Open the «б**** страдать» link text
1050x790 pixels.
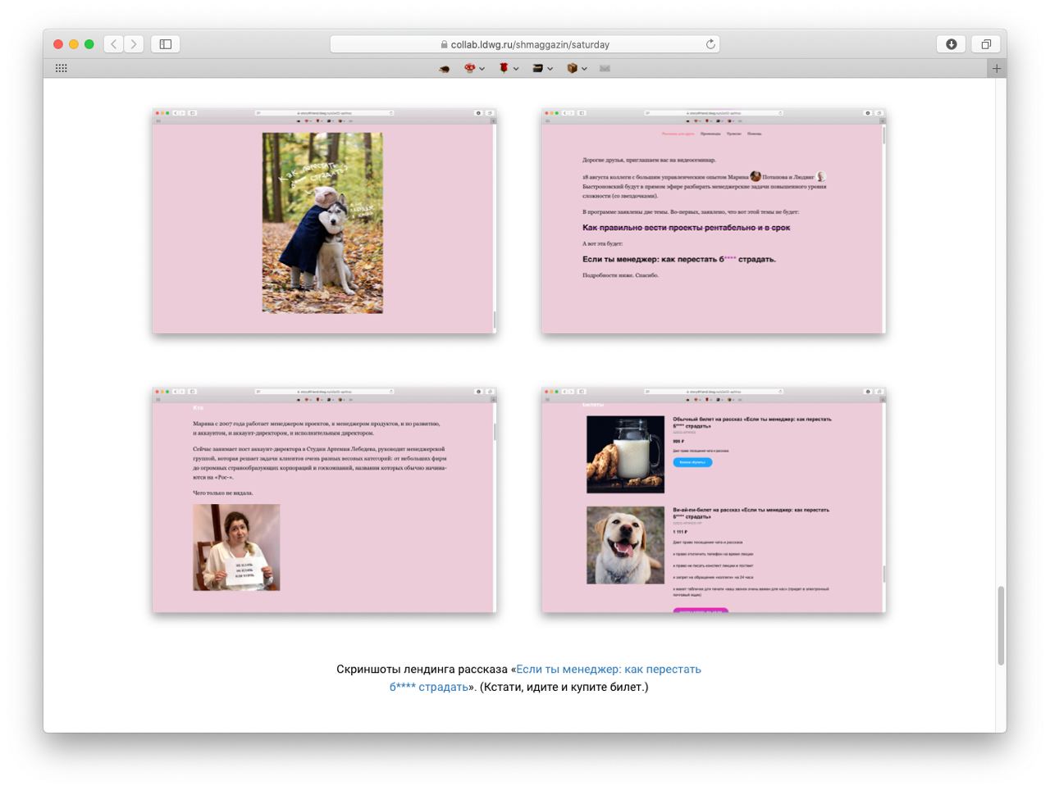(429, 687)
